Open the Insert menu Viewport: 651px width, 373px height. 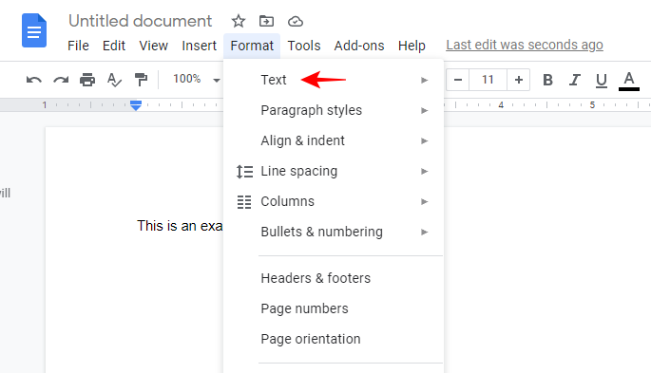pos(200,46)
